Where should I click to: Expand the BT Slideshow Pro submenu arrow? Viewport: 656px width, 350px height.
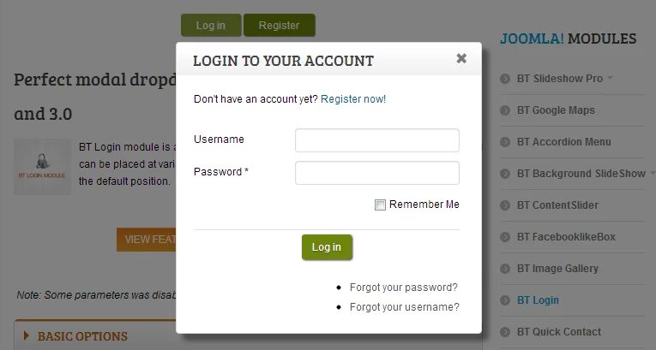point(610,78)
